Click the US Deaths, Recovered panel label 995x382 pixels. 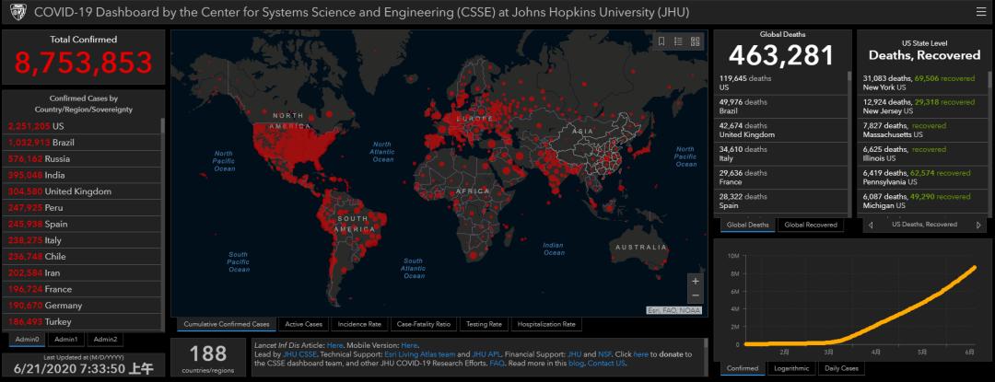pos(924,225)
